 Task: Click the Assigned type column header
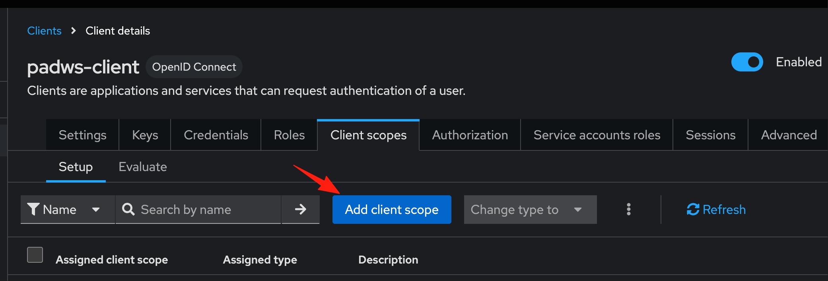pyautogui.click(x=260, y=260)
